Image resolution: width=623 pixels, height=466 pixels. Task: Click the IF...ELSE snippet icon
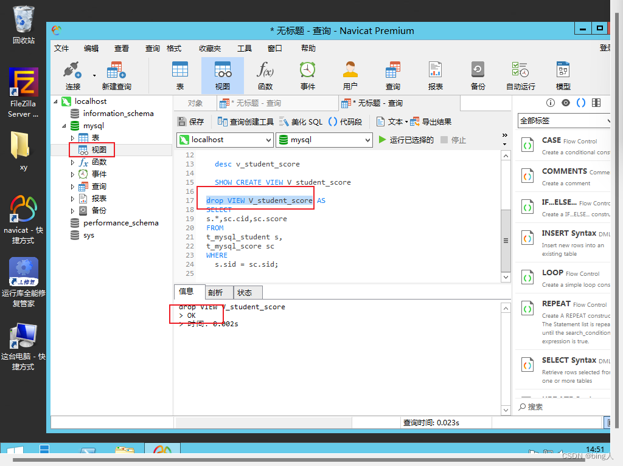(527, 207)
